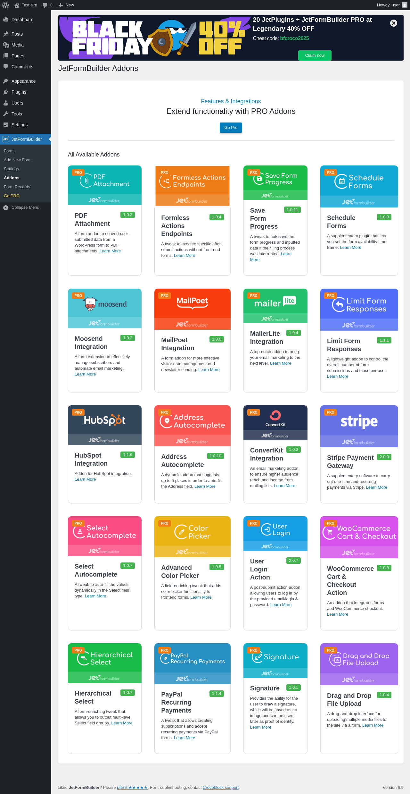Click the Comments icon in the sidebar

(6, 67)
